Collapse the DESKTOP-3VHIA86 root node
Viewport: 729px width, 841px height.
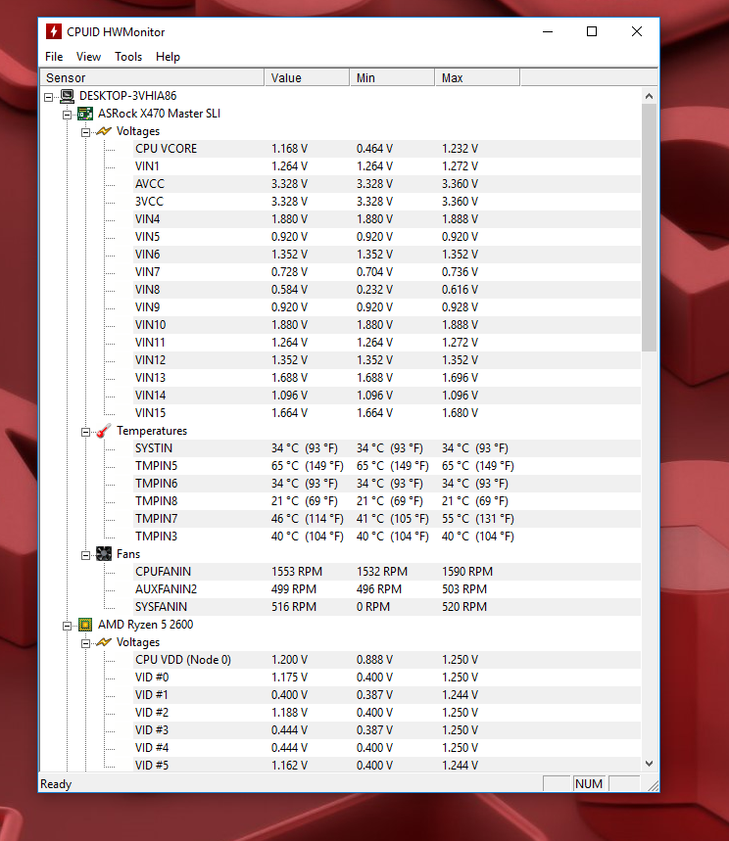click(x=49, y=97)
